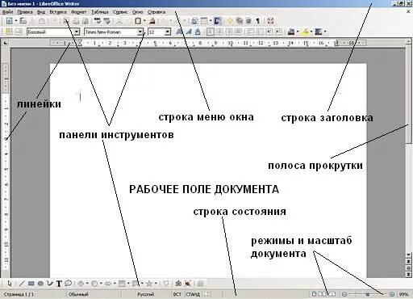The width and height of the screenshot is (413, 299).
Task: Click the Open file icon
Action: pos(23,21)
